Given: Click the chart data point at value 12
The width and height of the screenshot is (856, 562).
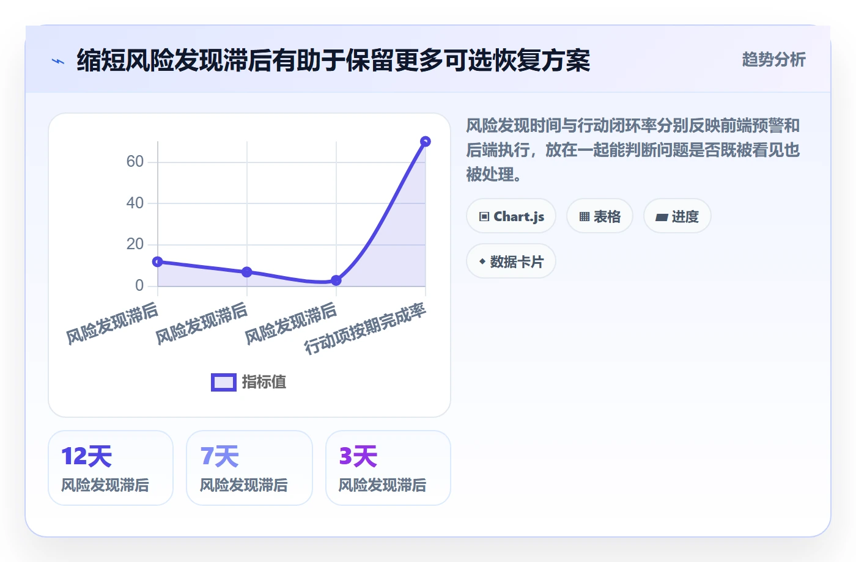Looking at the screenshot, I should [158, 261].
